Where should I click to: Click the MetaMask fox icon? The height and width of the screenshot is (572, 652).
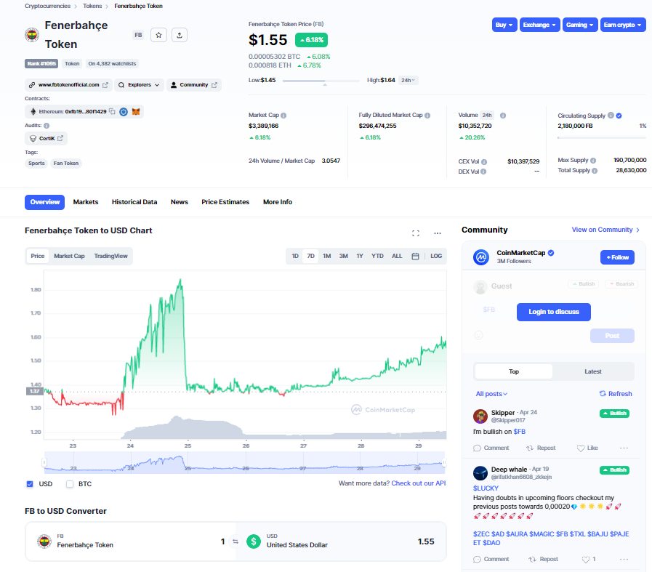tap(136, 112)
